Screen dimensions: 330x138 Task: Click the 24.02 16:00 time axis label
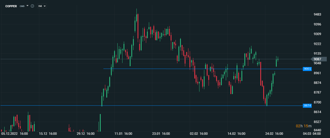pos(274,133)
